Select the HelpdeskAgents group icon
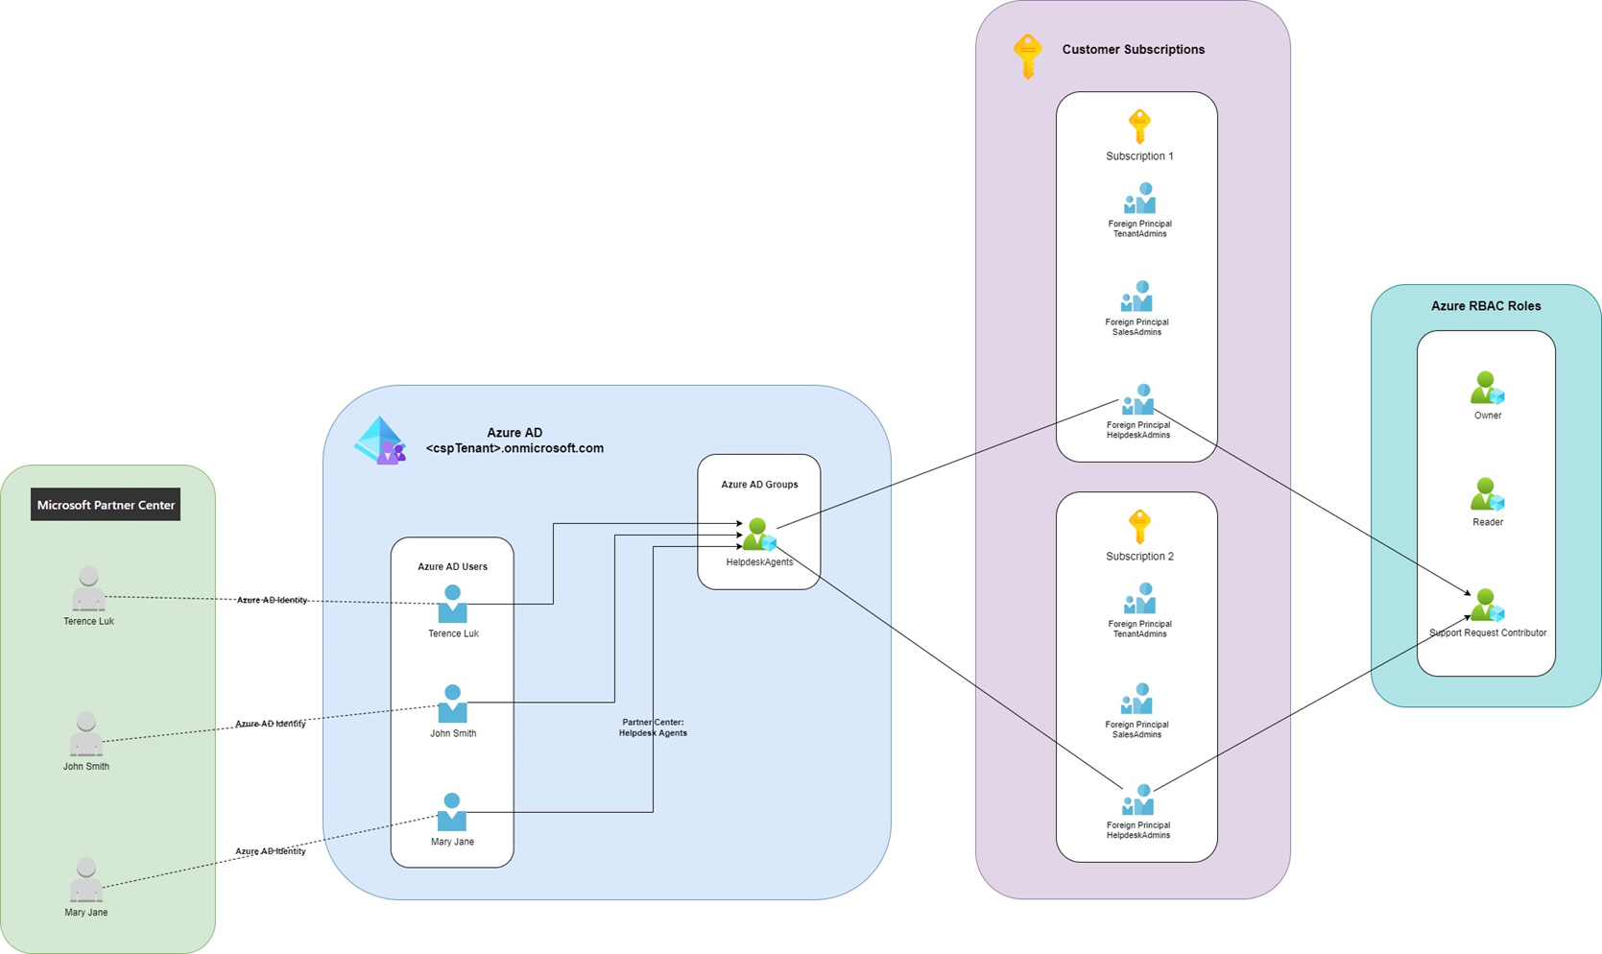Image resolution: width=1602 pixels, height=954 pixels. tap(758, 535)
